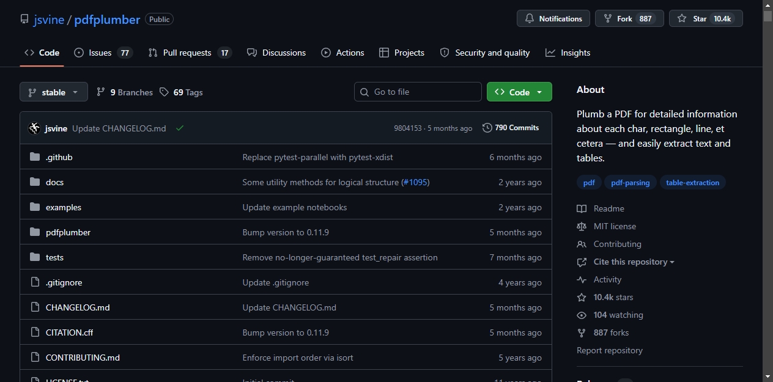Expand the stable branch dropdown

click(x=54, y=92)
